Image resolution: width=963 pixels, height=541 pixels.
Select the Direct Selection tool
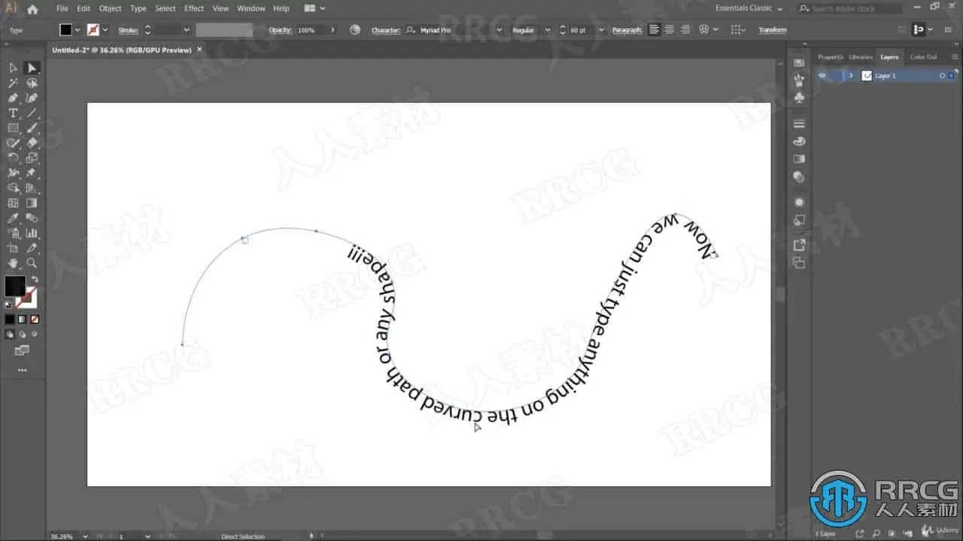(x=32, y=68)
